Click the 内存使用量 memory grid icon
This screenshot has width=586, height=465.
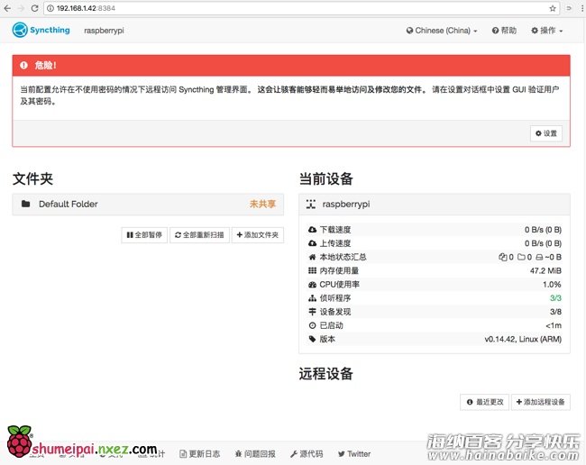pos(313,270)
